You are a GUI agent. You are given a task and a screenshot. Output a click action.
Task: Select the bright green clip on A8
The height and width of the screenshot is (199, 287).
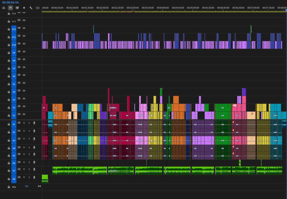[x=45, y=179]
